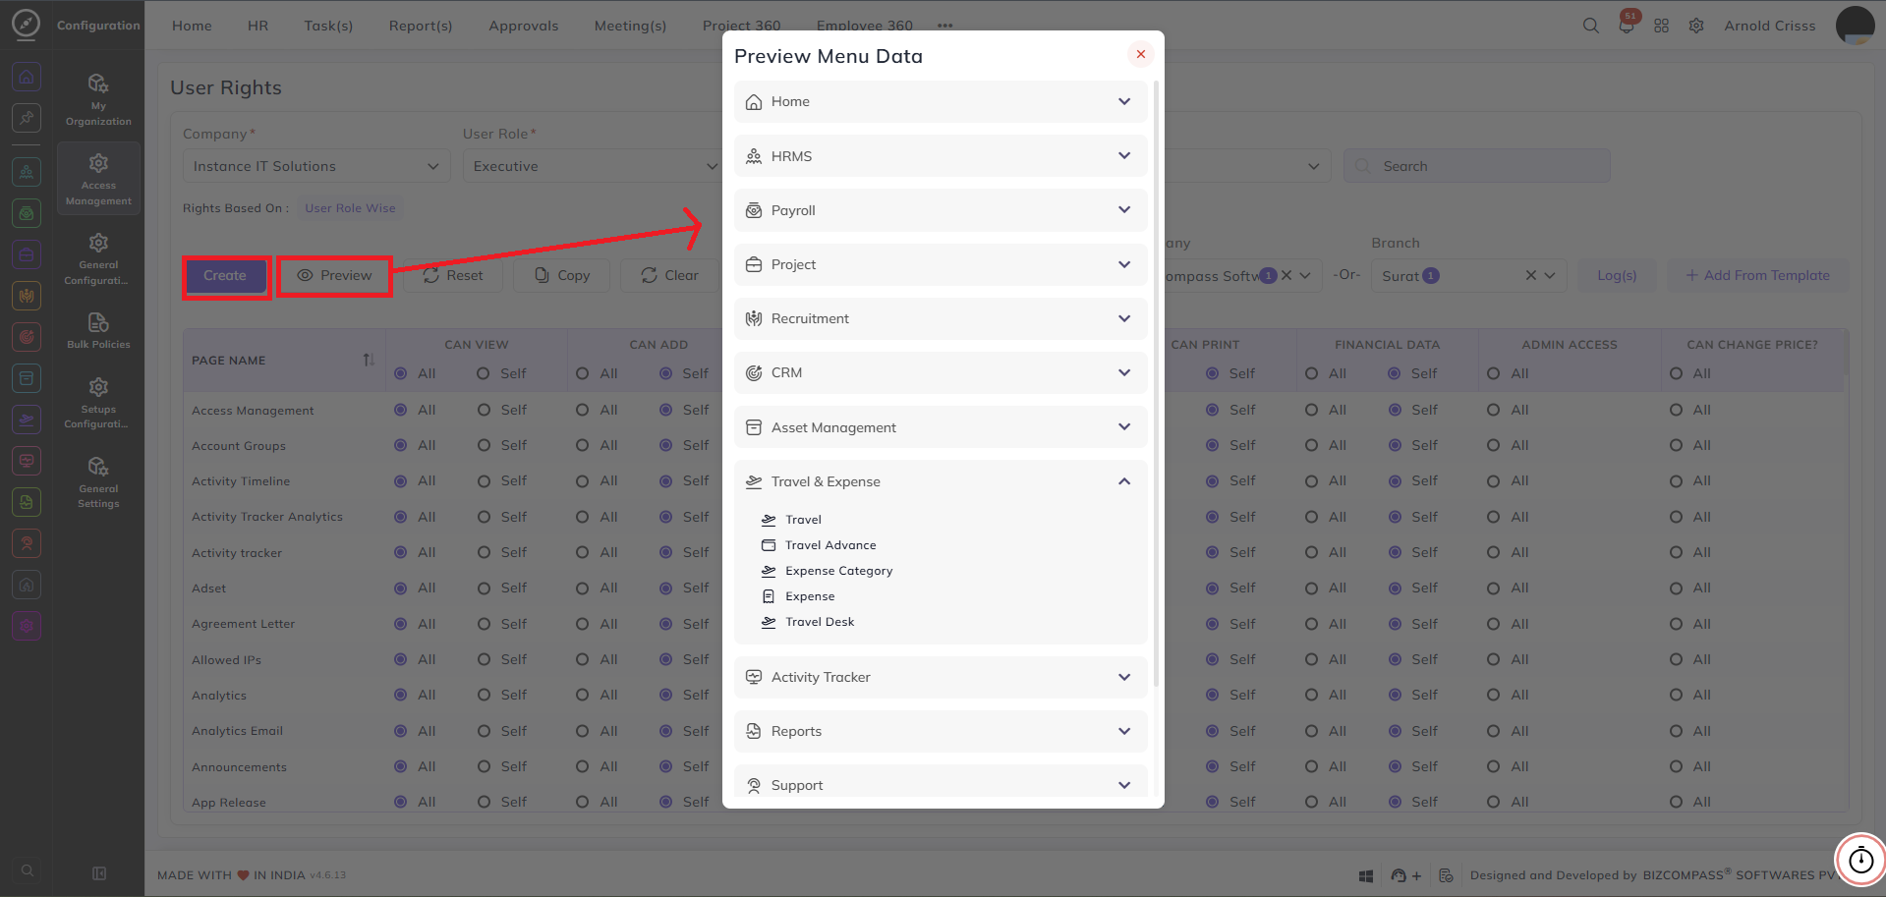Open the HR menu in top navigation

(x=257, y=26)
